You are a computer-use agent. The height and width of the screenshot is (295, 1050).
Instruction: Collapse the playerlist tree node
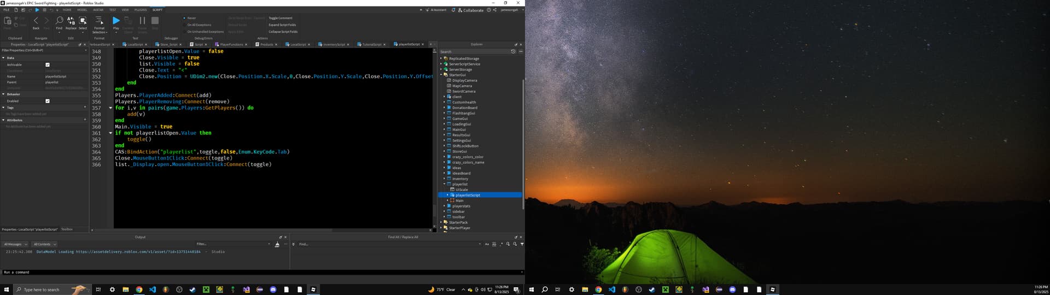[x=445, y=184]
